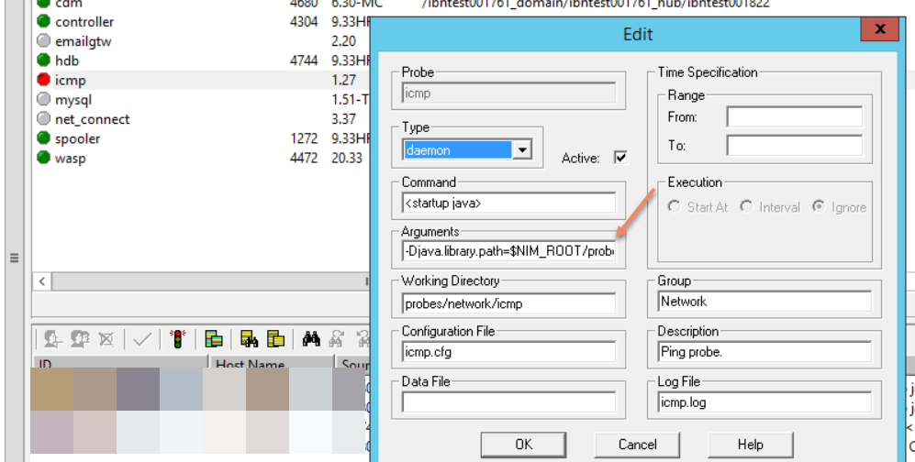915x462 pixels.
Task: Click Help in the Edit dialog
Action: (751, 445)
